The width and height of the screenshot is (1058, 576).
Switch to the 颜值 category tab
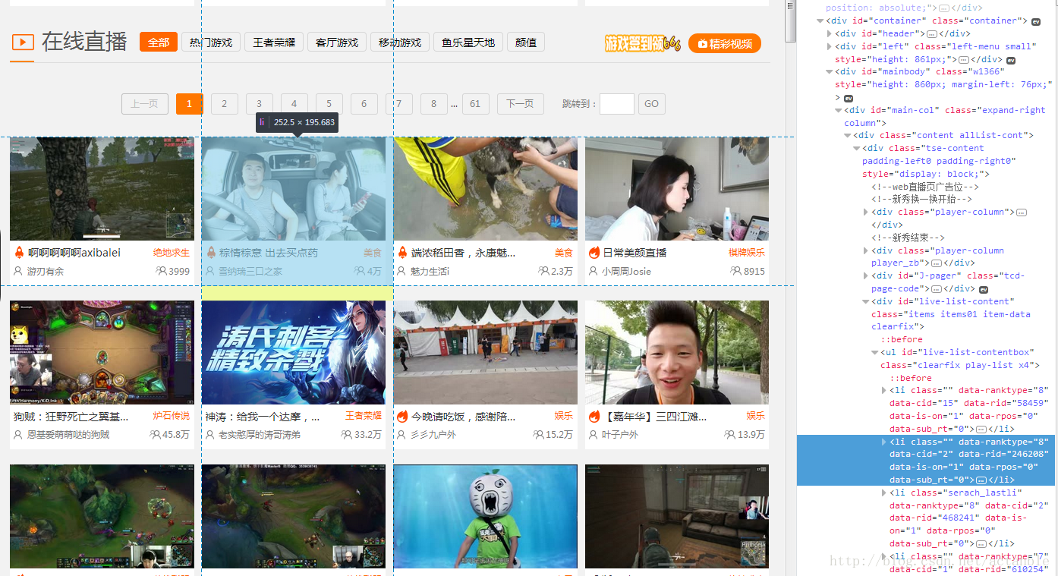pyautogui.click(x=526, y=42)
